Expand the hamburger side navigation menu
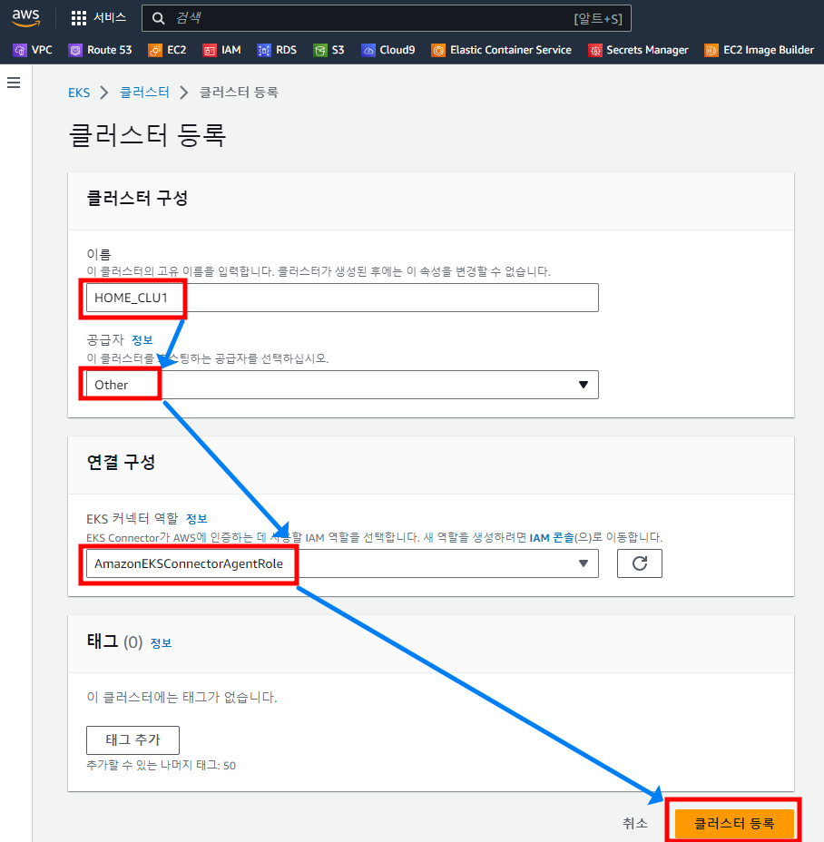824x842 pixels. [14, 83]
